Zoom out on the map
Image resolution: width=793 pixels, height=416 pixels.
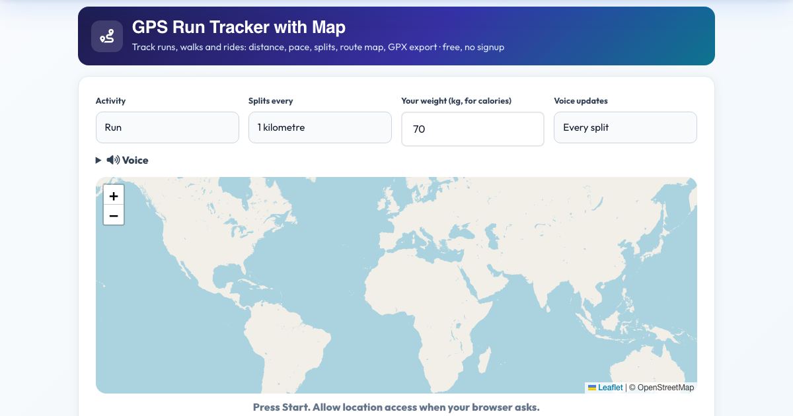pyautogui.click(x=114, y=215)
